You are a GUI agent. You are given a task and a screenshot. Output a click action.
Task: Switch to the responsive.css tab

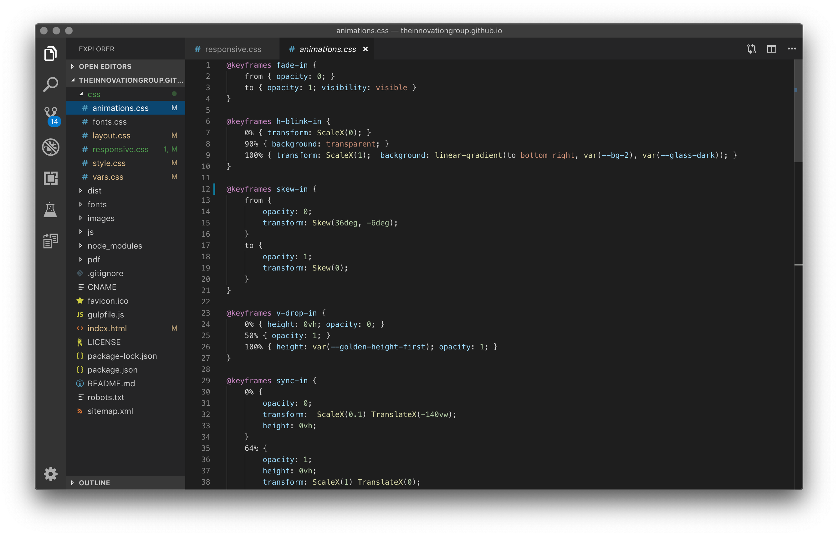point(232,49)
